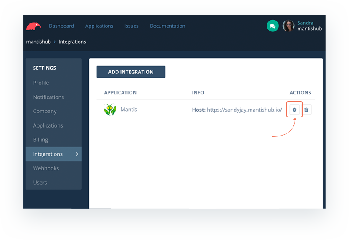Screen dimensions: 349x240
Task: Click the Host: label
Action: (x=199, y=110)
